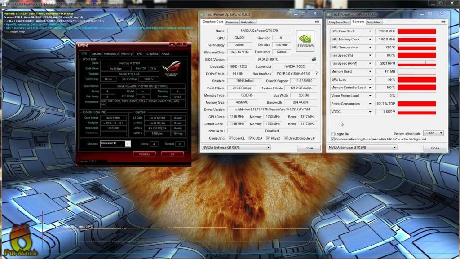Click the BIOS Version field 84.04.2F.00.1C
This screenshot has width=460, height=259.
[x=268, y=59]
